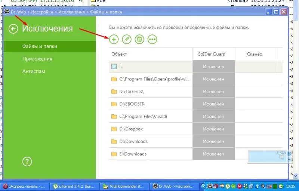Select the C:\Program Files\Opera\profile entry

tap(151, 79)
